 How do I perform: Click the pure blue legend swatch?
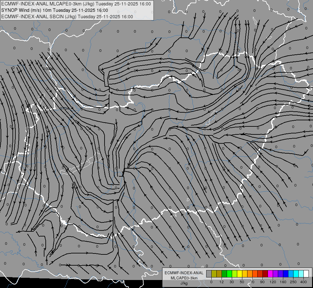[286, 274]
